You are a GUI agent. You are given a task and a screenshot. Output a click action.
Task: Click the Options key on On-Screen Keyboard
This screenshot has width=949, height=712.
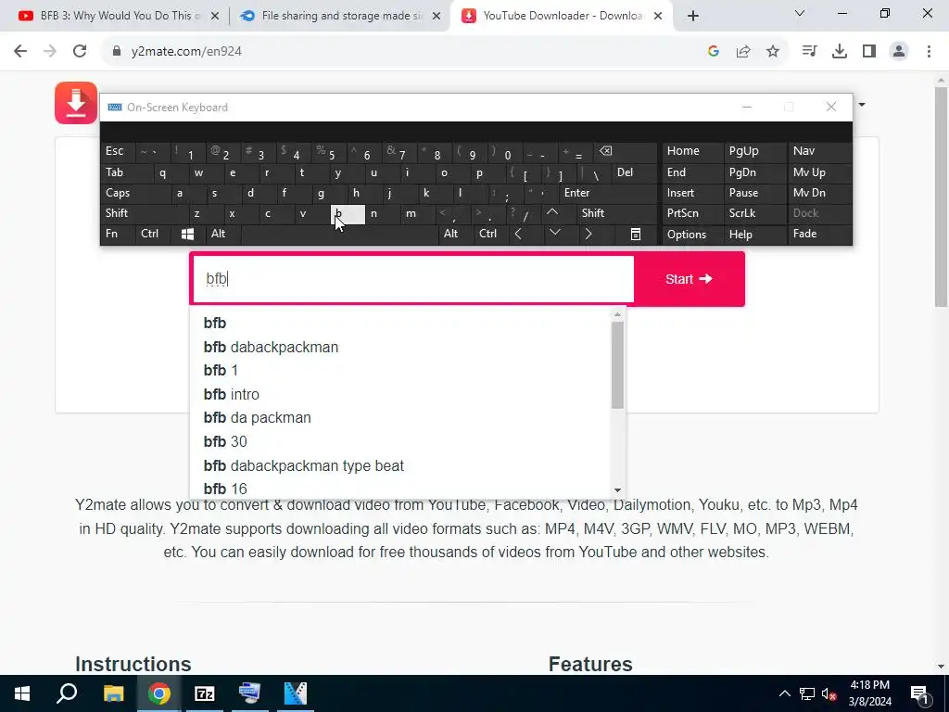[x=691, y=234]
